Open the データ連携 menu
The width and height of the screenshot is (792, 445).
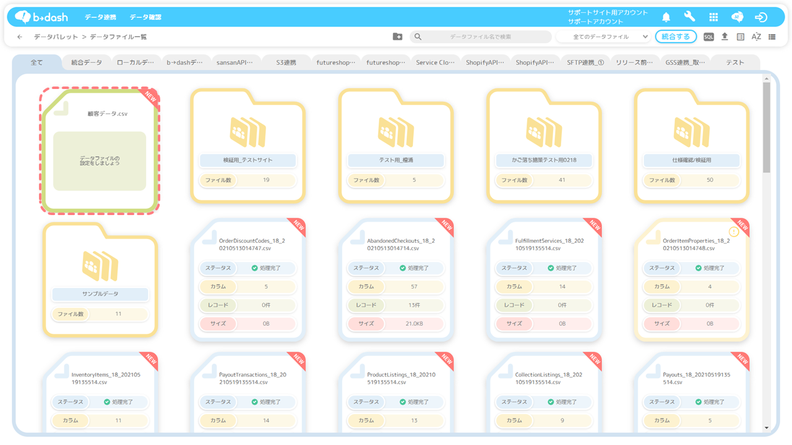[100, 17]
